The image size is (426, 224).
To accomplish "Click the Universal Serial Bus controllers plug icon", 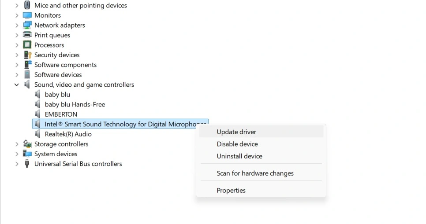I will tap(27, 164).
